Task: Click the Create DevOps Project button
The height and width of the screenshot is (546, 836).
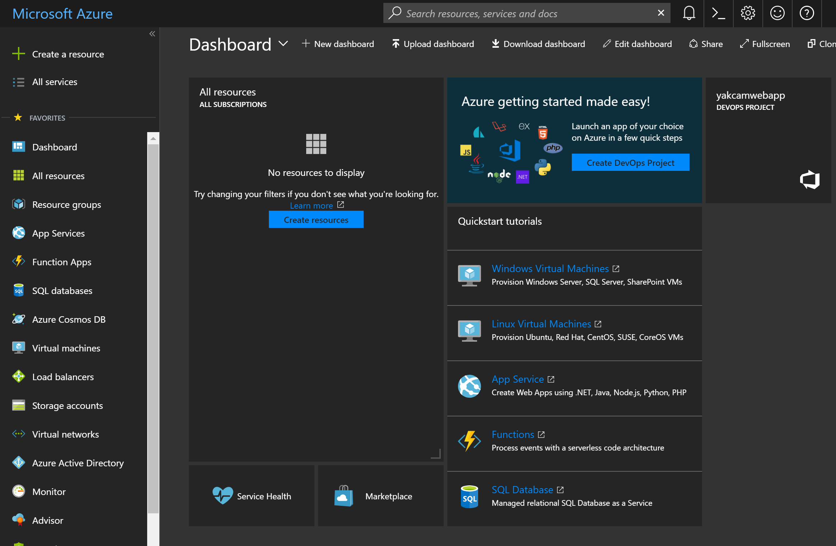Action: point(630,163)
